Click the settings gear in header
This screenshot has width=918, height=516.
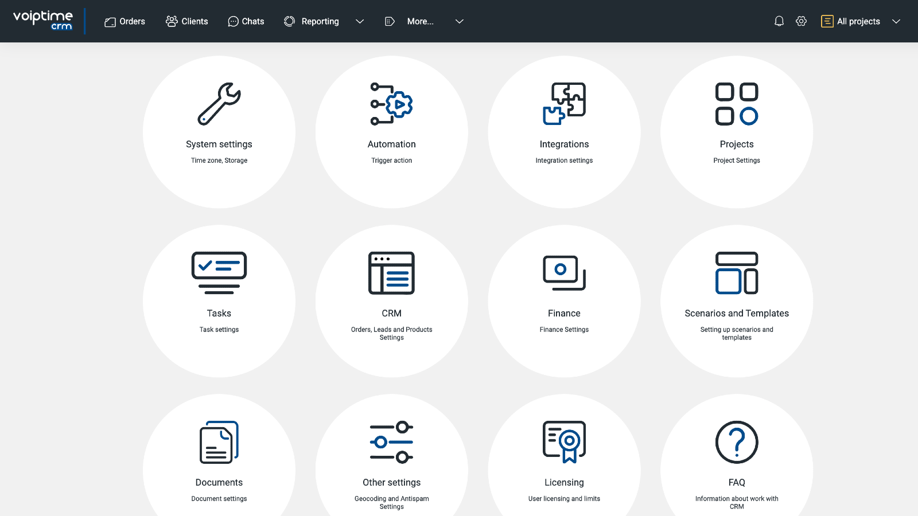pos(801,21)
